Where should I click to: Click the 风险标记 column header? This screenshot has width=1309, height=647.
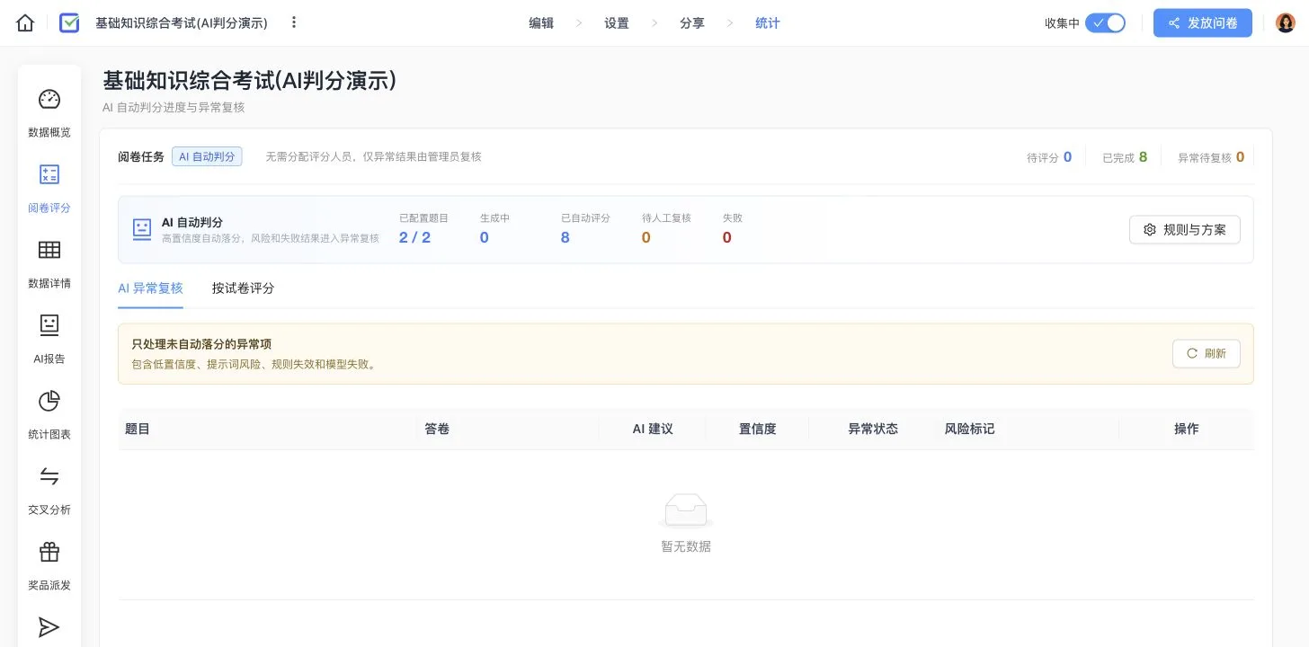click(x=969, y=430)
